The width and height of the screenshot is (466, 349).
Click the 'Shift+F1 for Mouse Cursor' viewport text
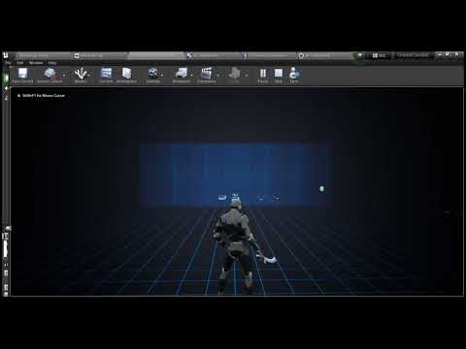[44, 96]
